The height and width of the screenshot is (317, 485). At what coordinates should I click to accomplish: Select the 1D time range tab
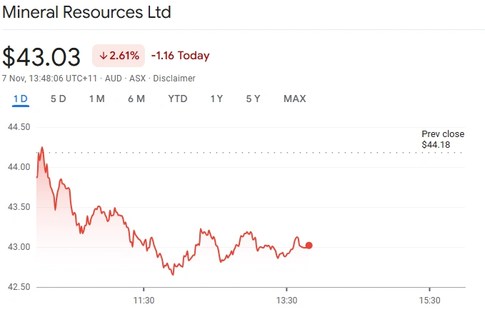point(20,99)
